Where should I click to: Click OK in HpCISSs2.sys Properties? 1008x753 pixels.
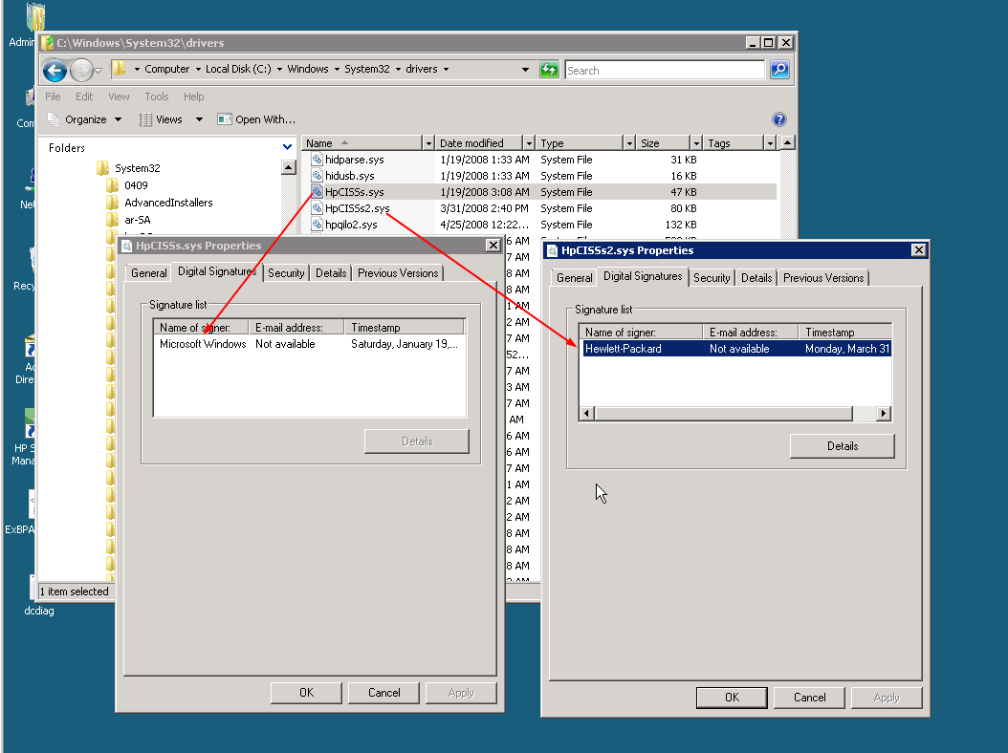coord(732,698)
